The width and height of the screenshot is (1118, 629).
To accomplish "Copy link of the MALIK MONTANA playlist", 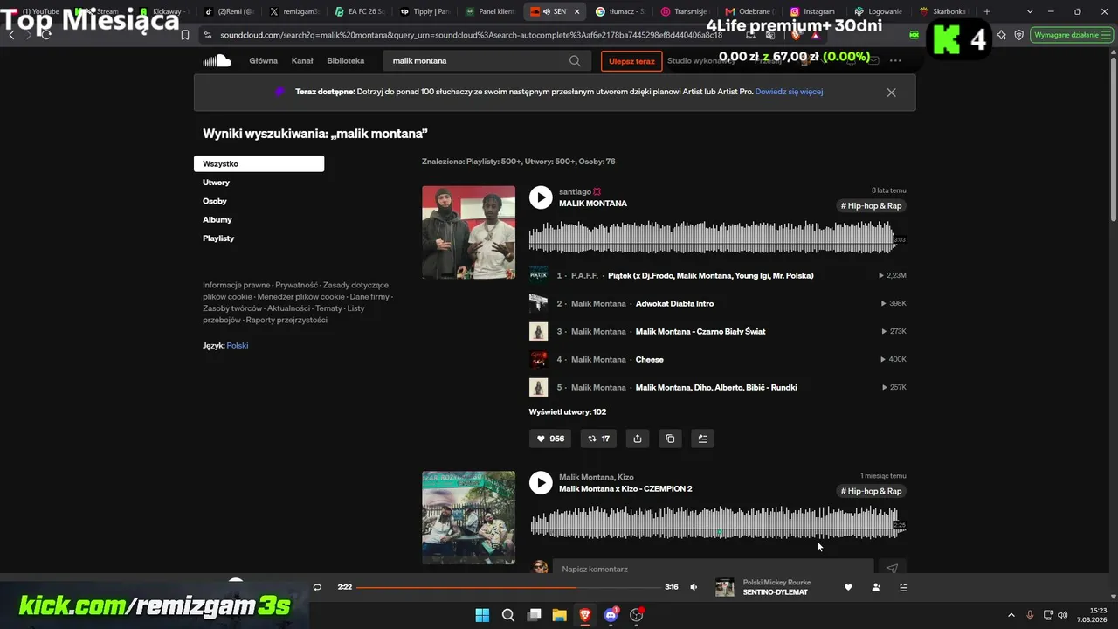I will pos(670,439).
